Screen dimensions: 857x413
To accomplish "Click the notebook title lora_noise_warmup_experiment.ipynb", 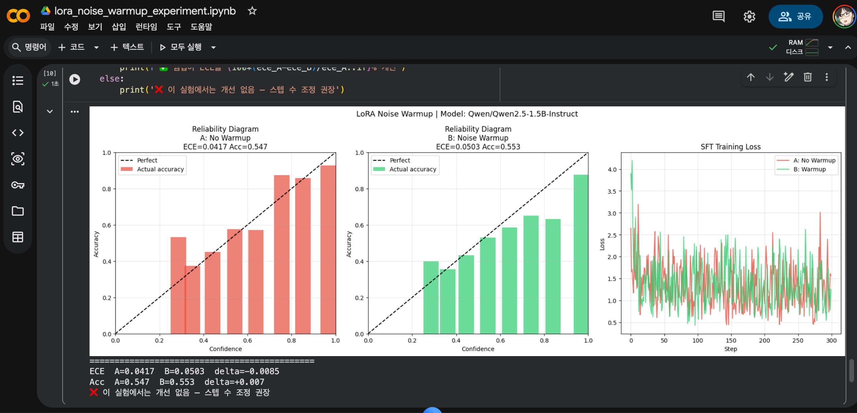I will point(145,11).
